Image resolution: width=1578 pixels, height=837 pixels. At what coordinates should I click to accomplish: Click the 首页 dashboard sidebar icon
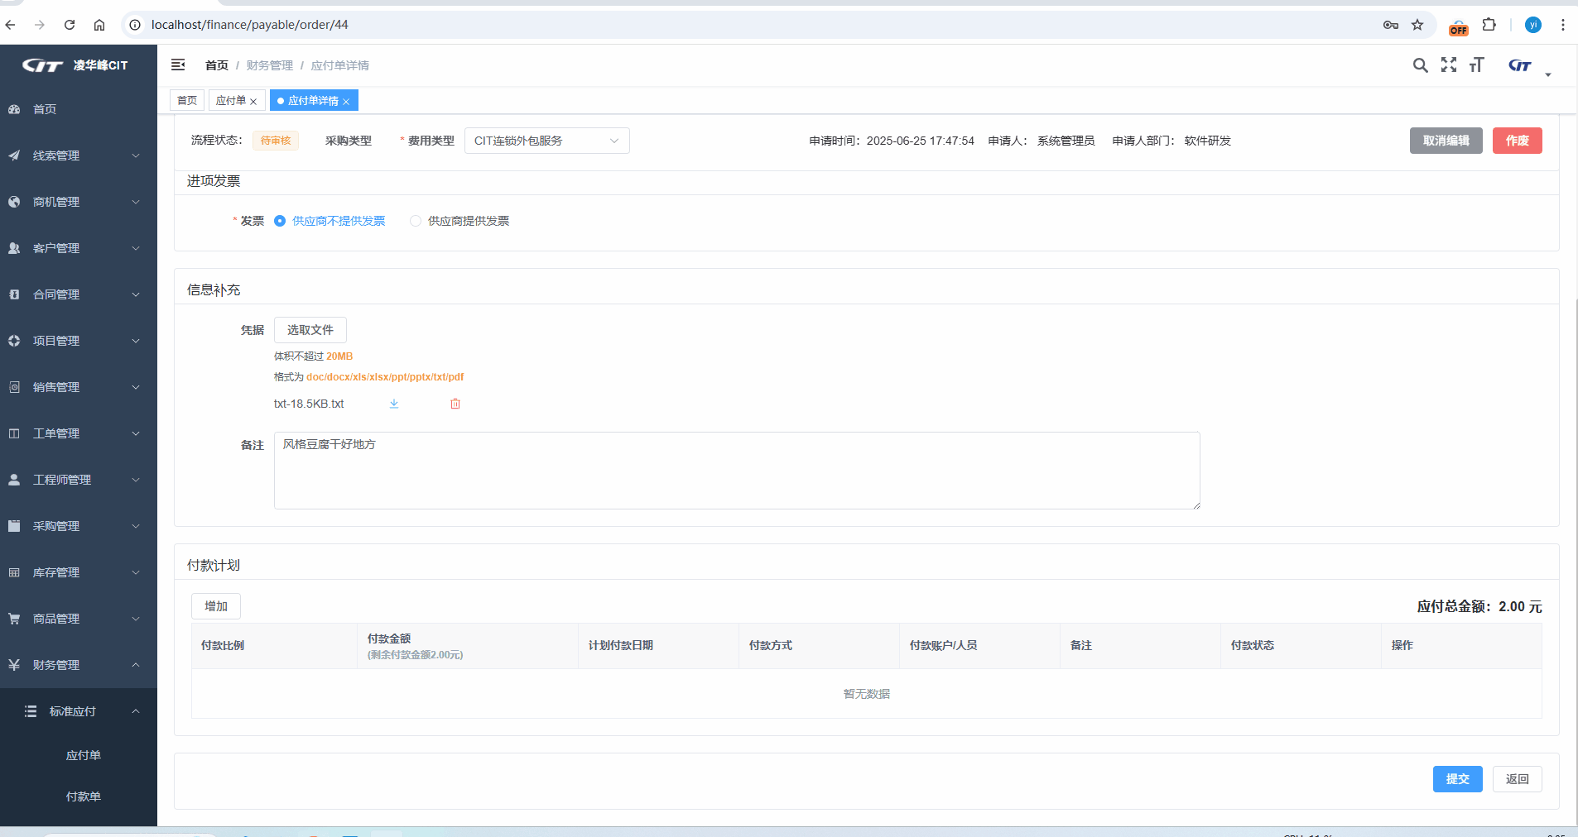click(x=14, y=109)
